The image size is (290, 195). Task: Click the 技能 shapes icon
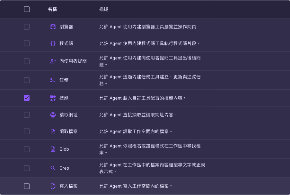[x=53, y=98]
